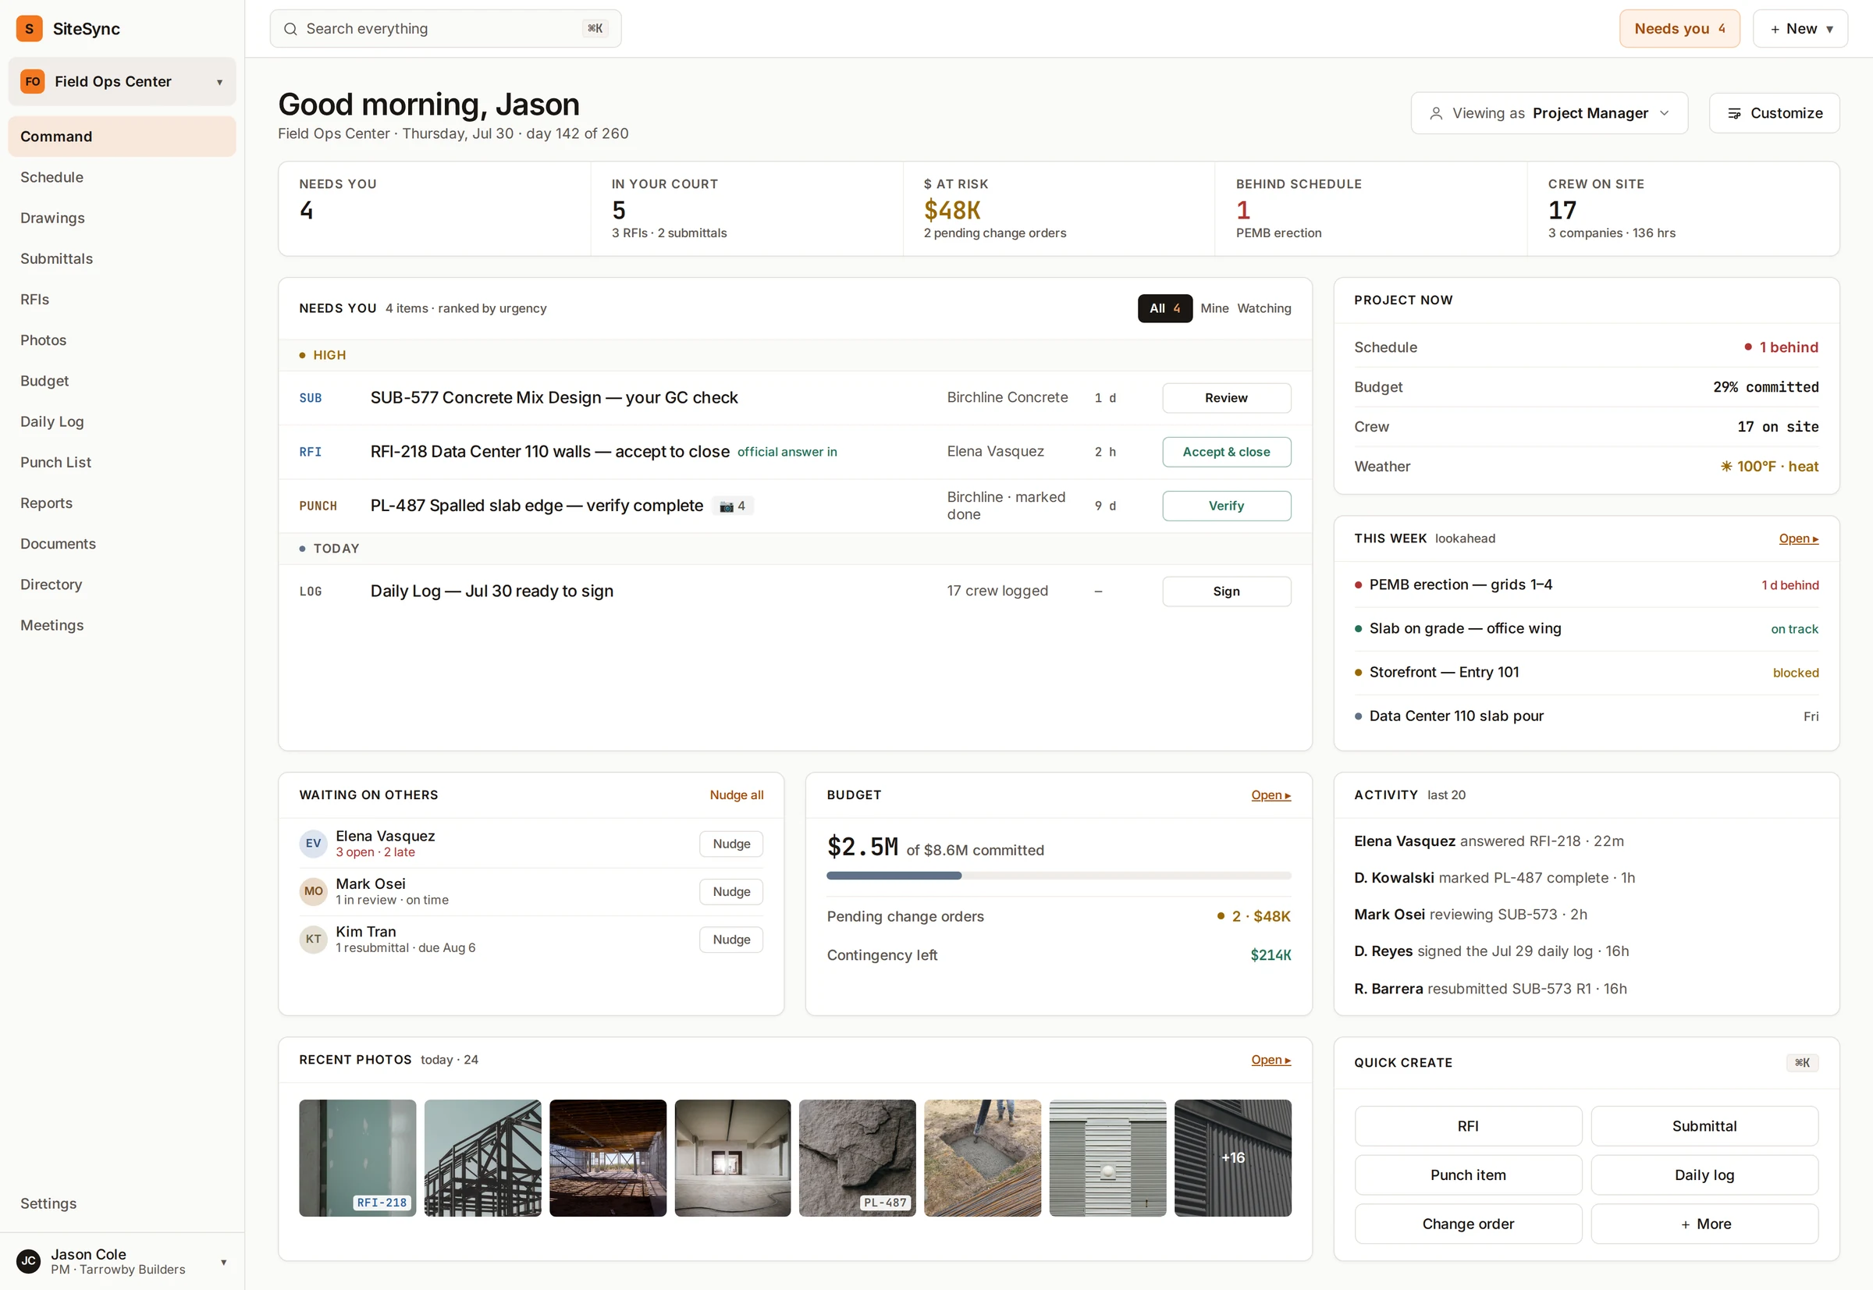Open Daily Log in sidebar
Image resolution: width=1873 pixels, height=1290 pixels.
[x=122, y=422]
